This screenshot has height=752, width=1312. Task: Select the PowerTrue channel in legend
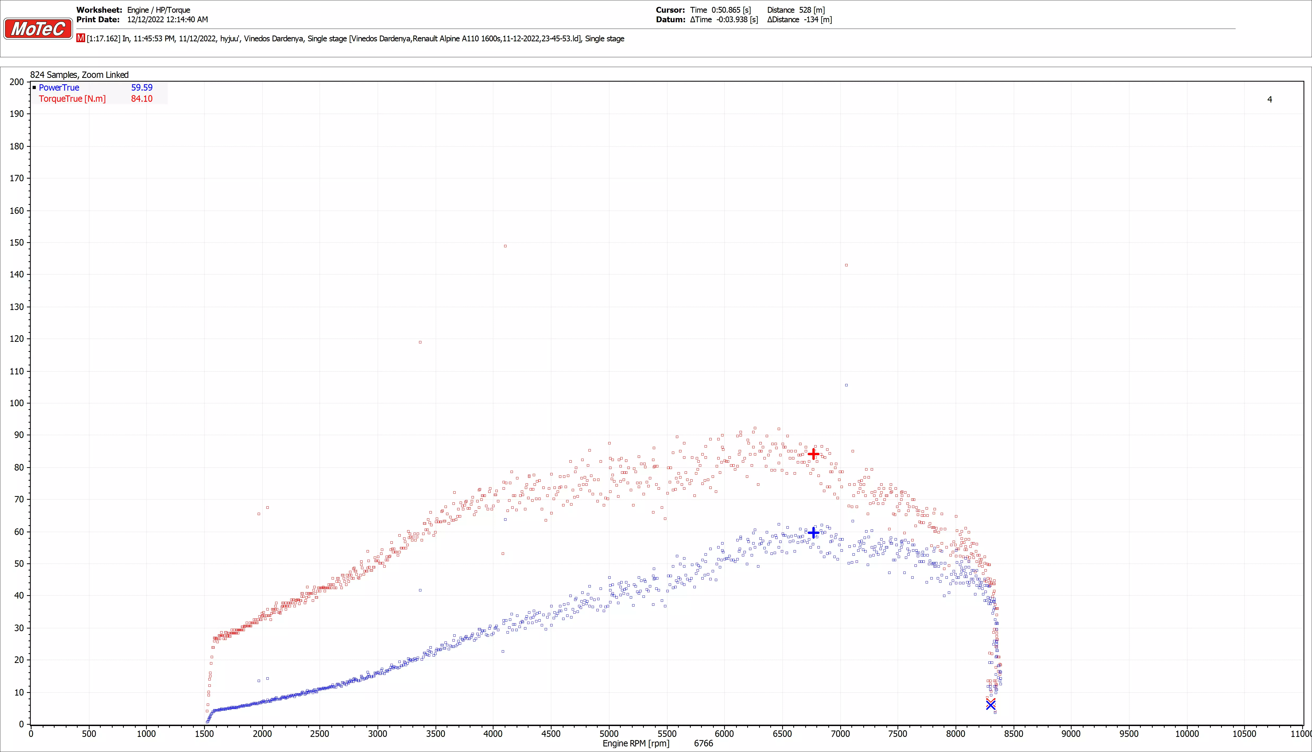point(59,88)
